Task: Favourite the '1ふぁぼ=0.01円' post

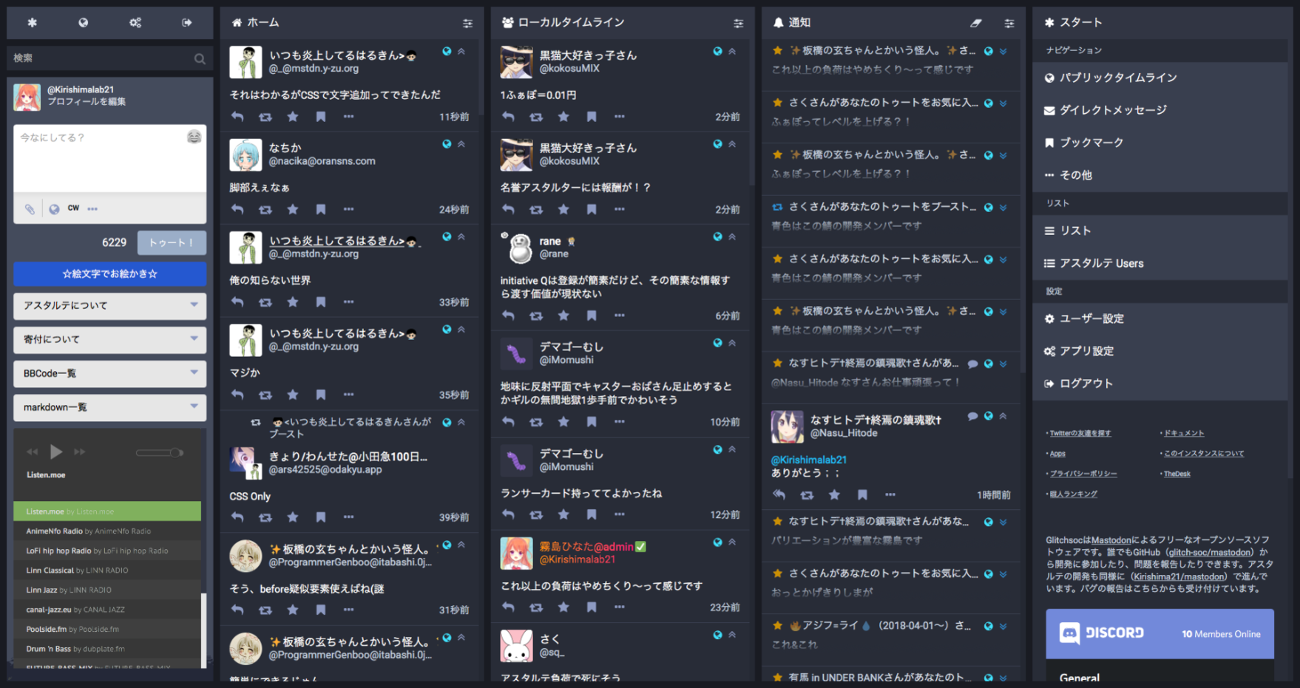Action: (x=563, y=117)
